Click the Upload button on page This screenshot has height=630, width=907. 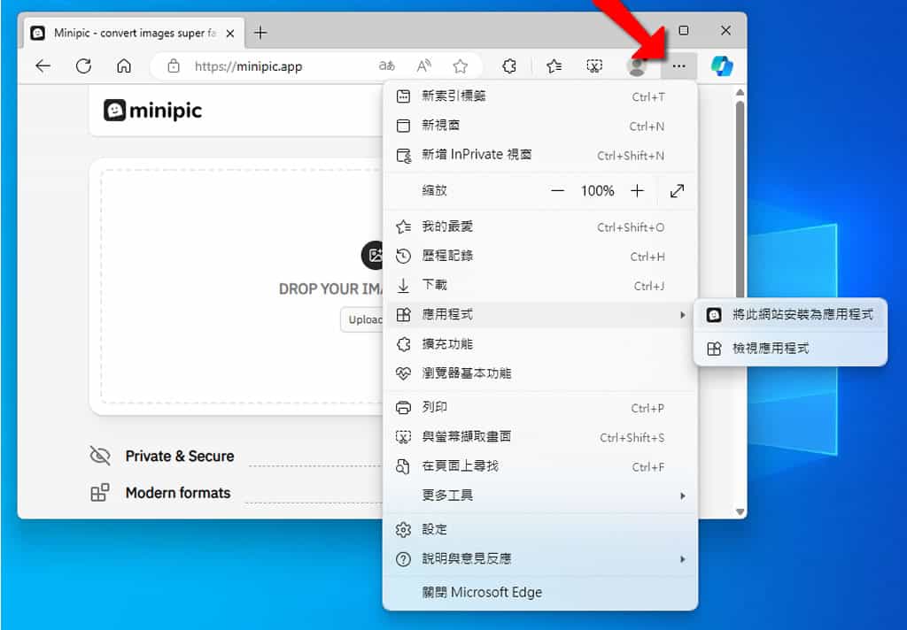(x=362, y=319)
